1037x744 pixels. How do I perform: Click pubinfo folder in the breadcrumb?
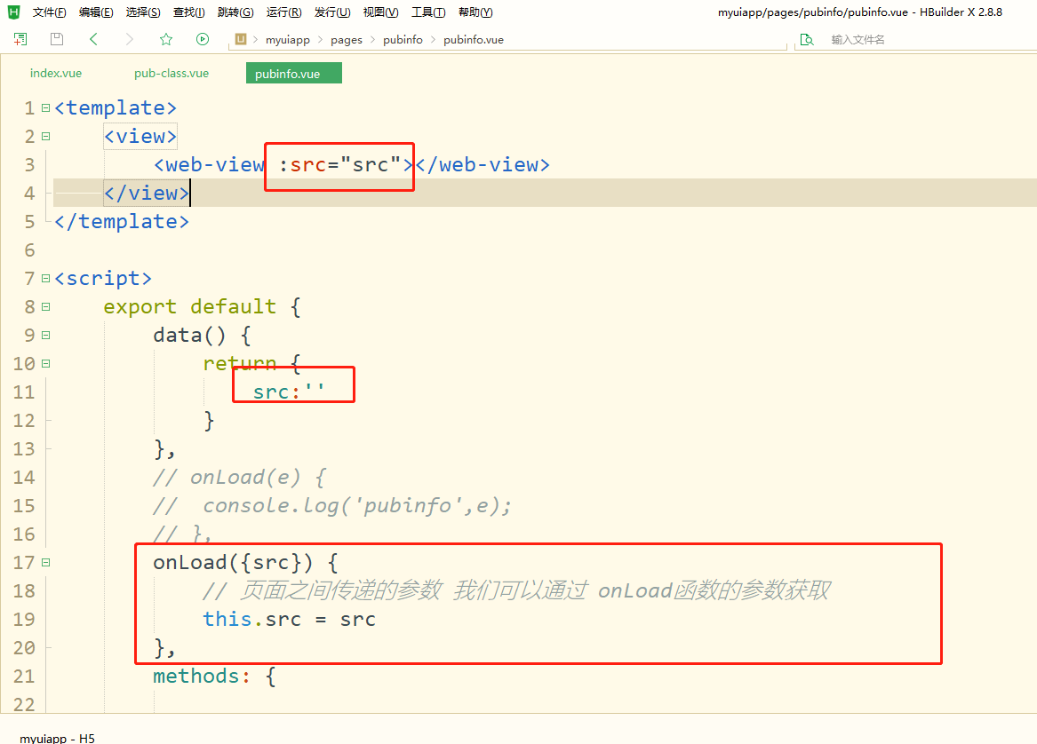tap(403, 40)
